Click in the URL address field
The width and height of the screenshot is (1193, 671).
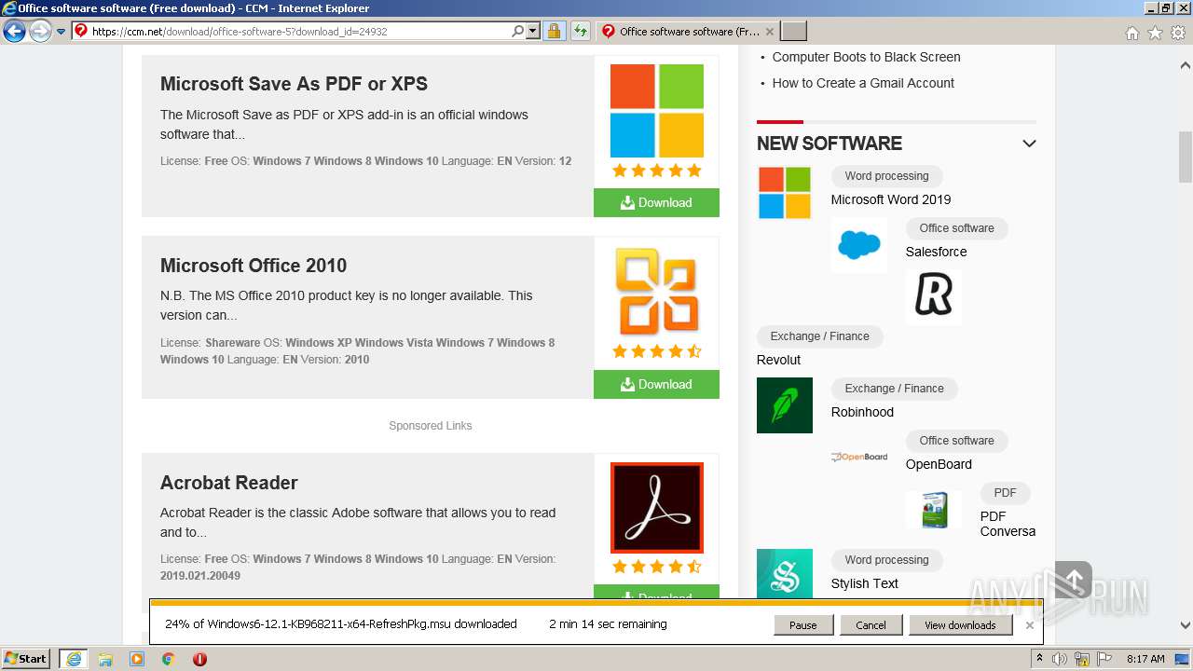(x=299, y=31)
